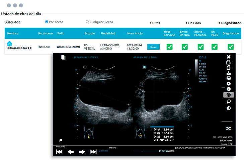Image resolution: width=244 pixels, height=162 pixels.
Task: Click the Dist2 10.53 cm measurement
Action: (x=164, y=133)
